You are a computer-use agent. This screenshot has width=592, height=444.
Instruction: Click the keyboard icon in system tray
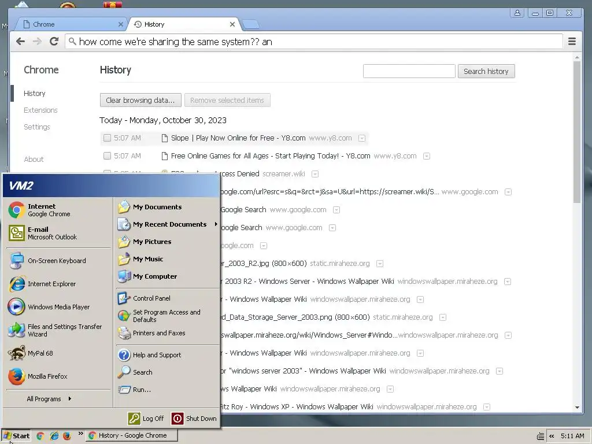pyautogui.click(x=541, y=436)
